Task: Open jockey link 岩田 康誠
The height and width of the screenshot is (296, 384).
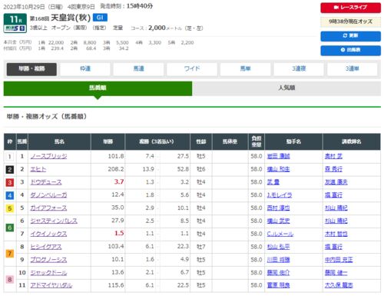Action: (278, 156)
